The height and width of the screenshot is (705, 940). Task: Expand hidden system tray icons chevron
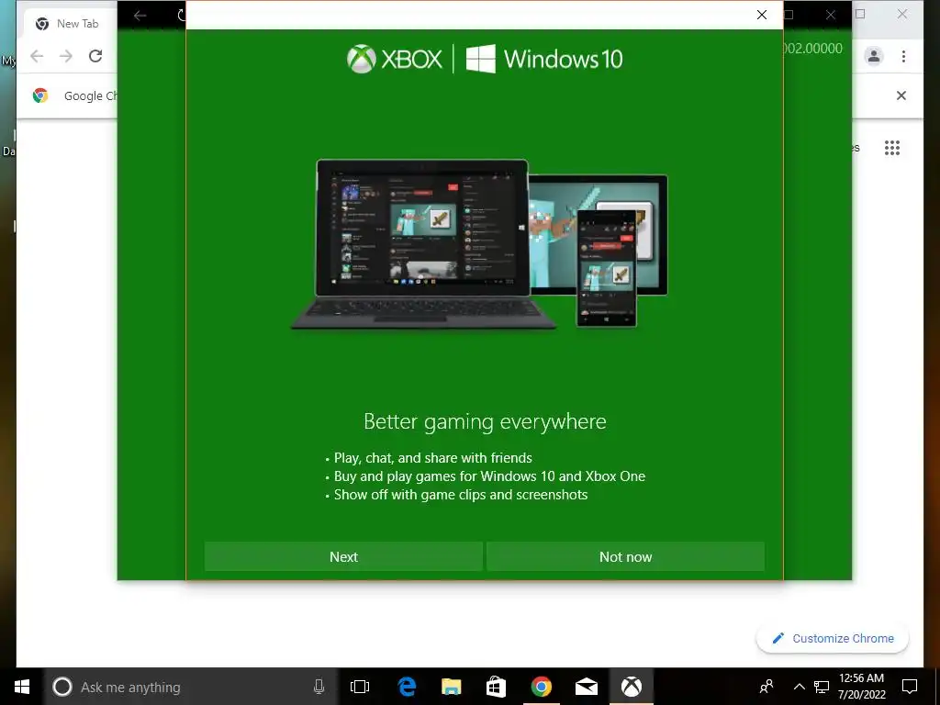[x=800, y=687]
